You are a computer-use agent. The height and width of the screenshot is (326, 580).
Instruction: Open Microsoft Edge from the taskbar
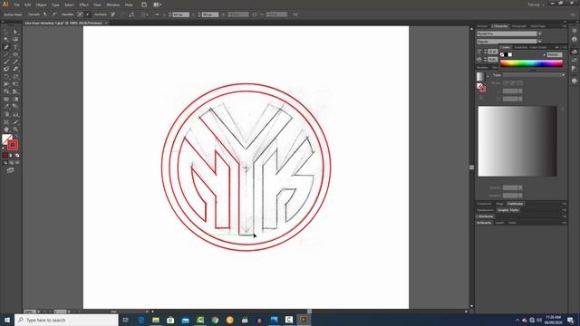click(x=141, y=320)
